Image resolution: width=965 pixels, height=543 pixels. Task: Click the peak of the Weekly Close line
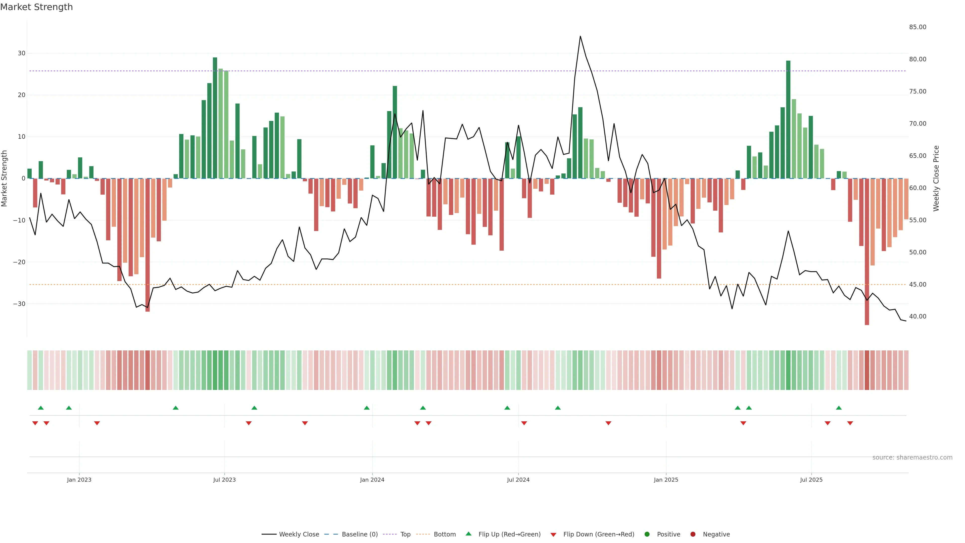[580, 36]
